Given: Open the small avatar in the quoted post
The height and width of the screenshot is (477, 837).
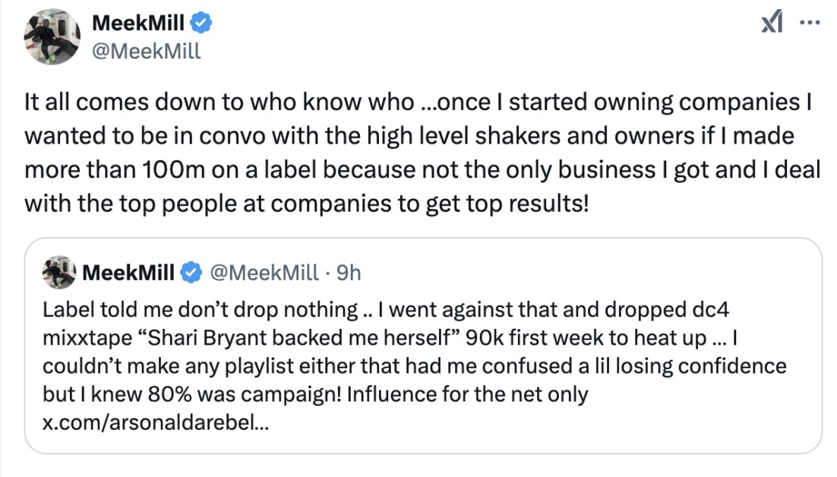Looking at the screenshot, I should tap(59, 272).
